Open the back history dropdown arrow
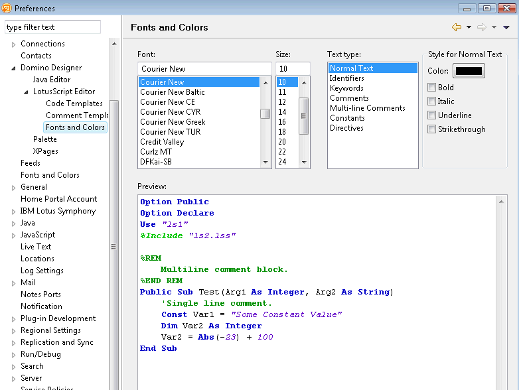 [x=469, y=27]
